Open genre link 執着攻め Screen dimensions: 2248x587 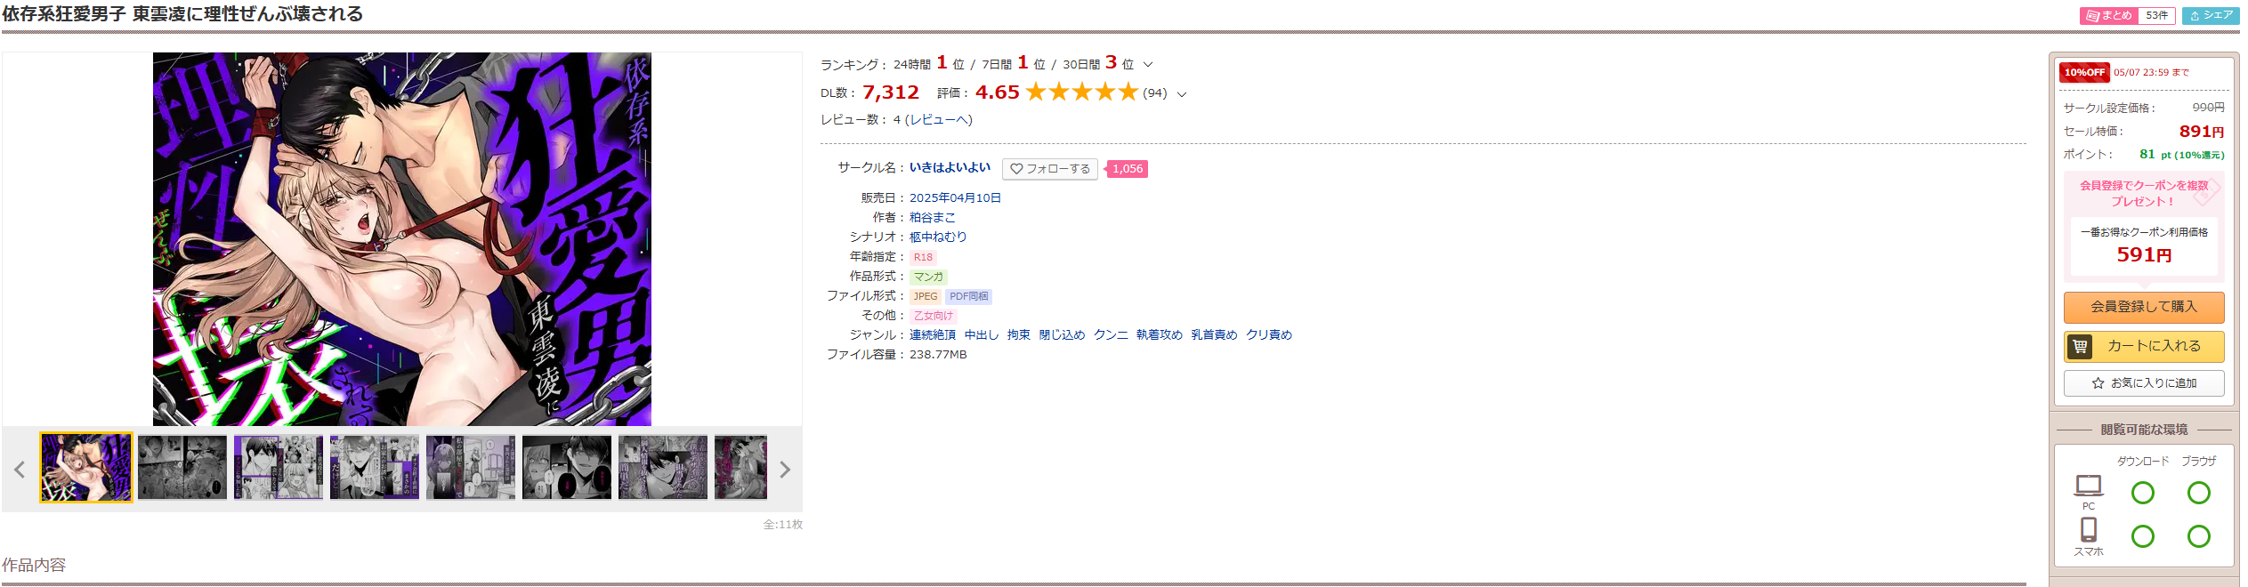(x=1160, y=335)
